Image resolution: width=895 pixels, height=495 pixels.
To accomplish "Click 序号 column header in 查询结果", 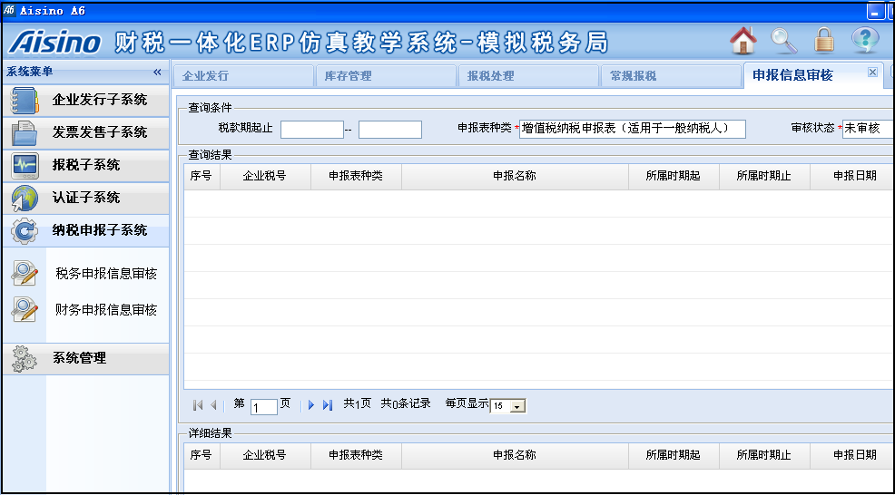I will 202,176.
